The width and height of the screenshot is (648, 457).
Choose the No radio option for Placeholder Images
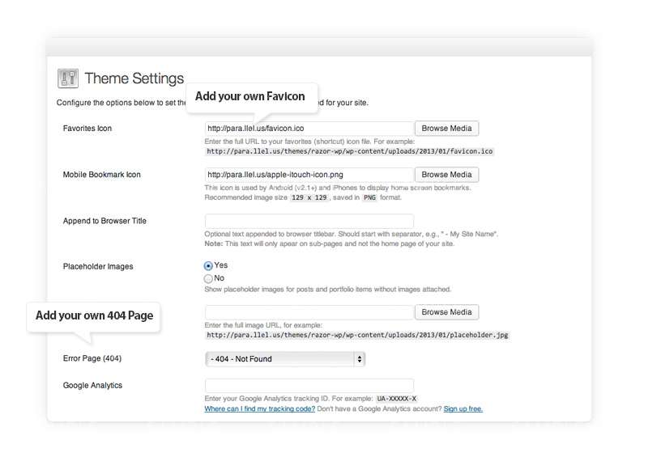[x=209, y=278]
